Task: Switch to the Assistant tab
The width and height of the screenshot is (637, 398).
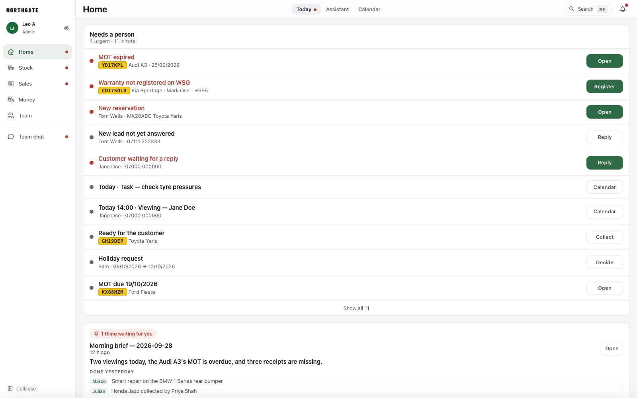Action: click(337, 9)
